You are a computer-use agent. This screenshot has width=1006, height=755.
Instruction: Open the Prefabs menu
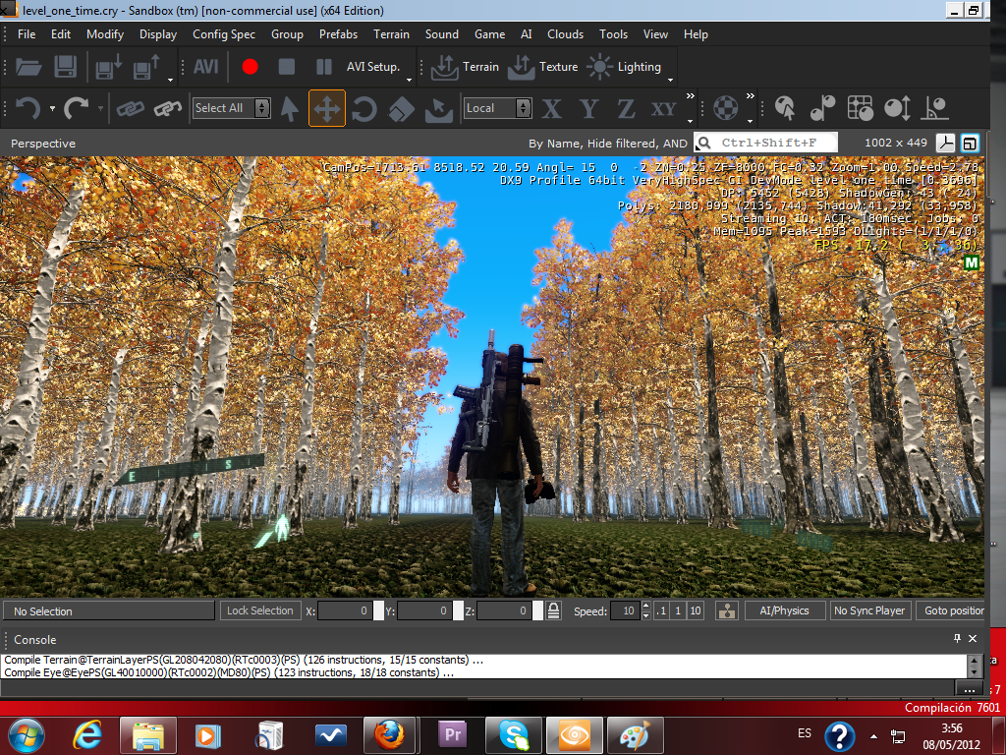pos(338,34)
